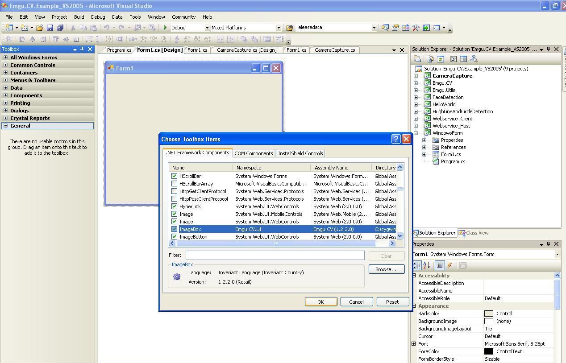This screenshot has width=566, height=363.
Task: Open the Form1 object dropdown in Properties
Action: [x=557, y=254]
